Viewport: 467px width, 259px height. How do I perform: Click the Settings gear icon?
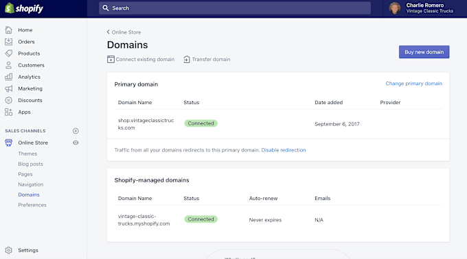click(x=9, y=250)
